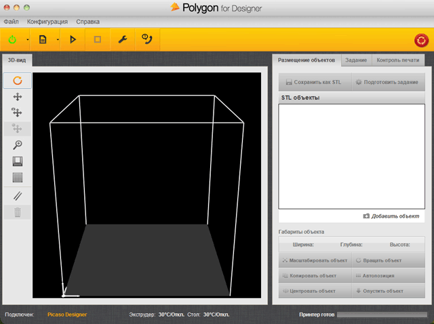Select the zoom magnifier tool
The image size is (434, 324).
pos(18,144)
